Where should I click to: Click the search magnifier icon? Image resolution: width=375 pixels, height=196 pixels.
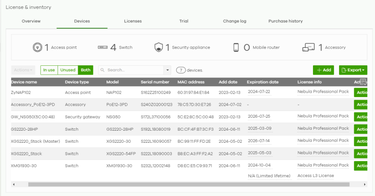pyautogui.click(x=103, y=70)
